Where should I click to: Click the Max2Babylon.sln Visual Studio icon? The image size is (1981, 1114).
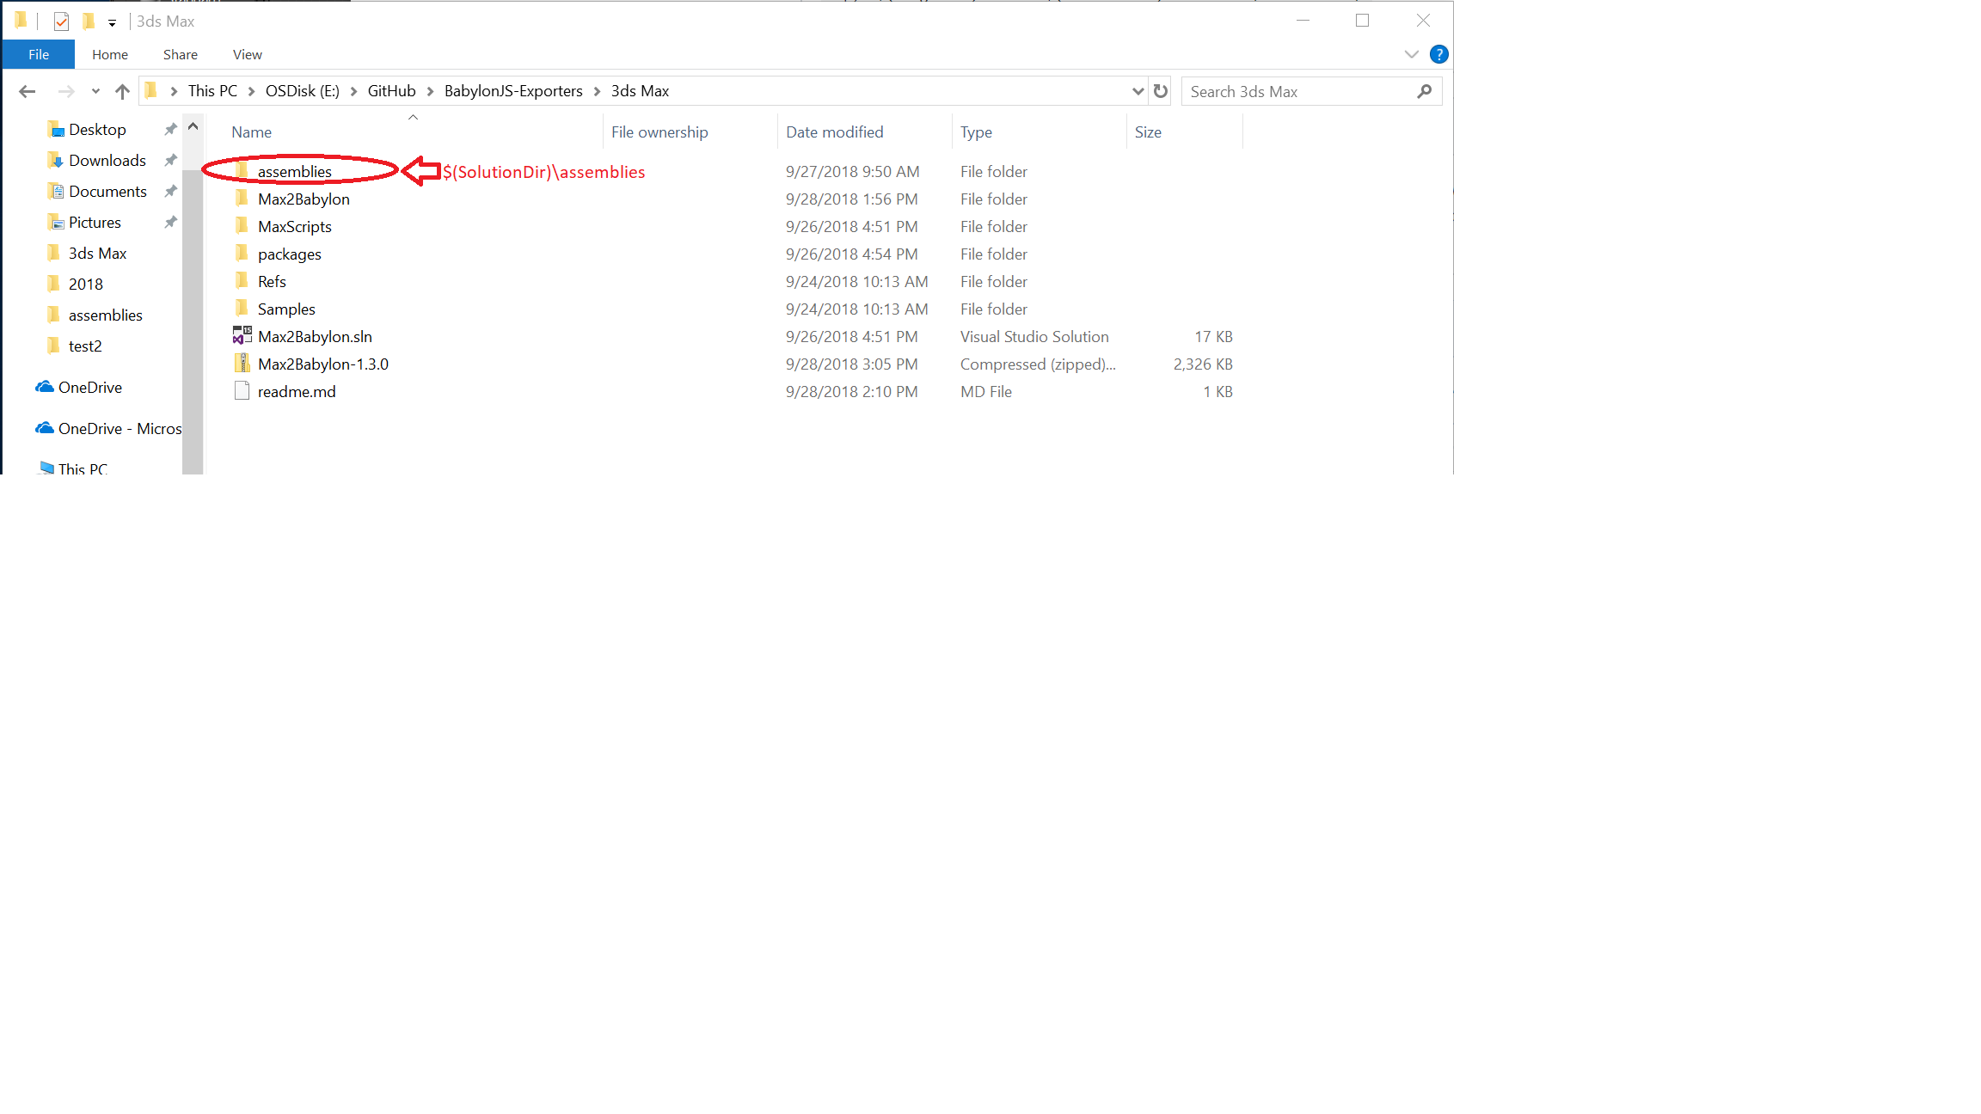242,336
